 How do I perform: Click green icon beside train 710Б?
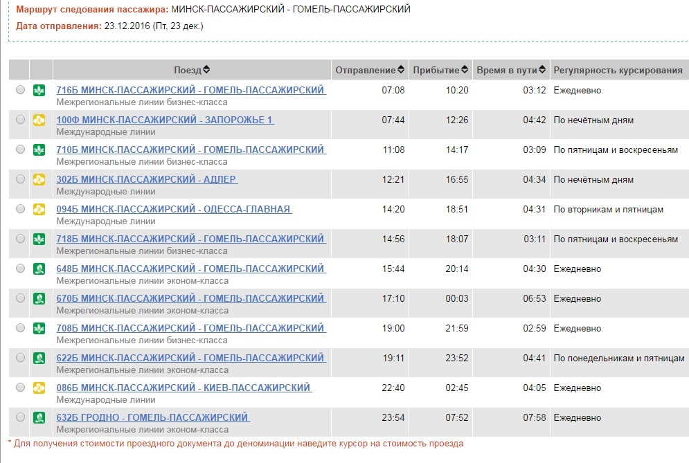tap(40, 149)
